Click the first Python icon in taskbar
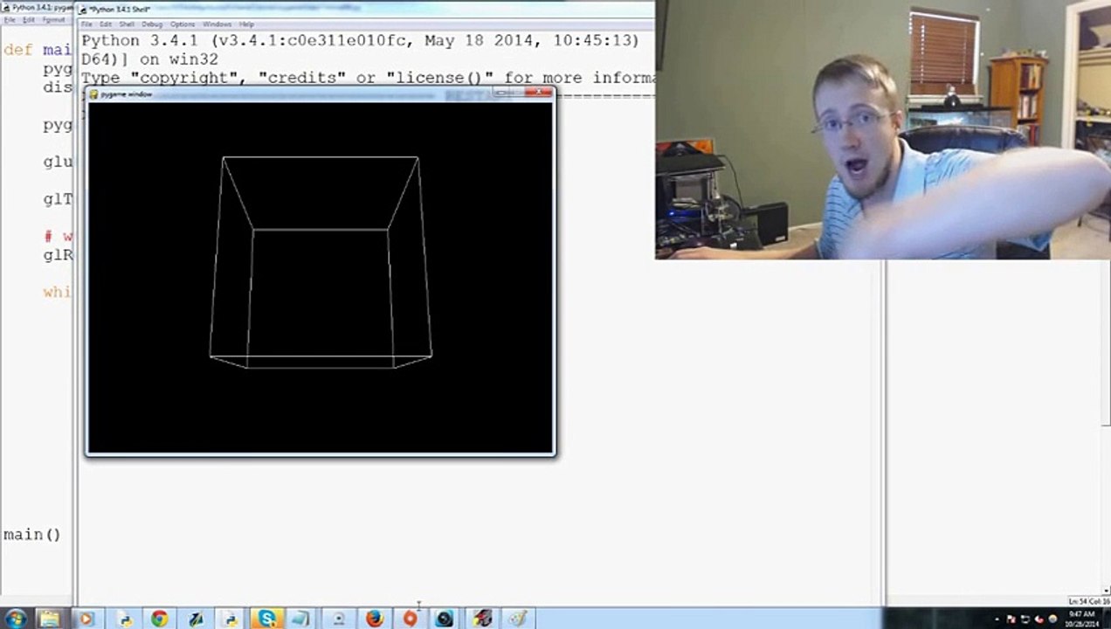 (x=125, y=619)
